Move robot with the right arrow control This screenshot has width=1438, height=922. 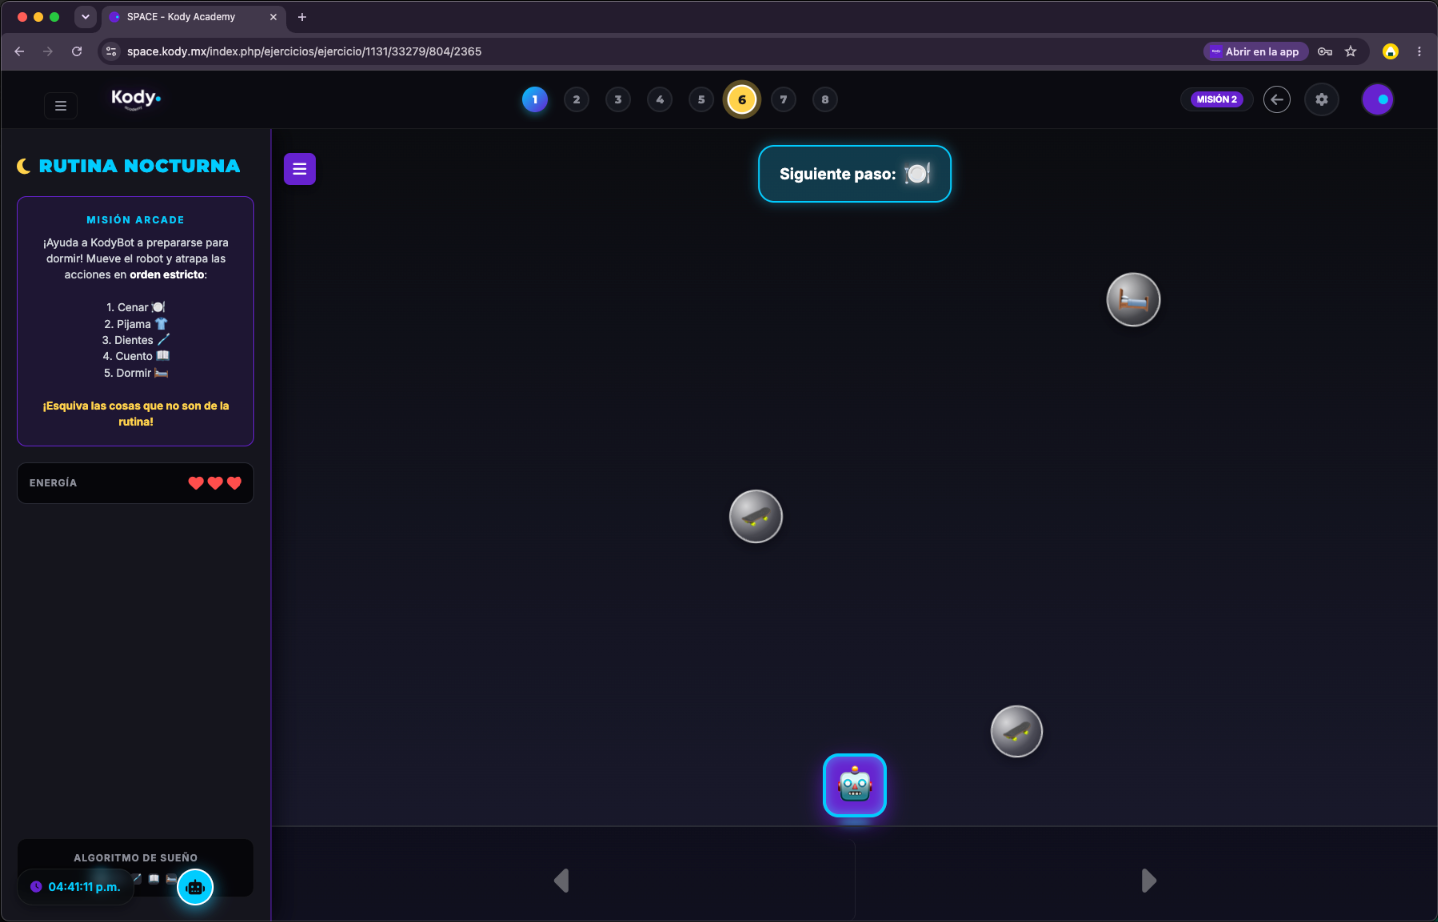(x=1149, y=880)
